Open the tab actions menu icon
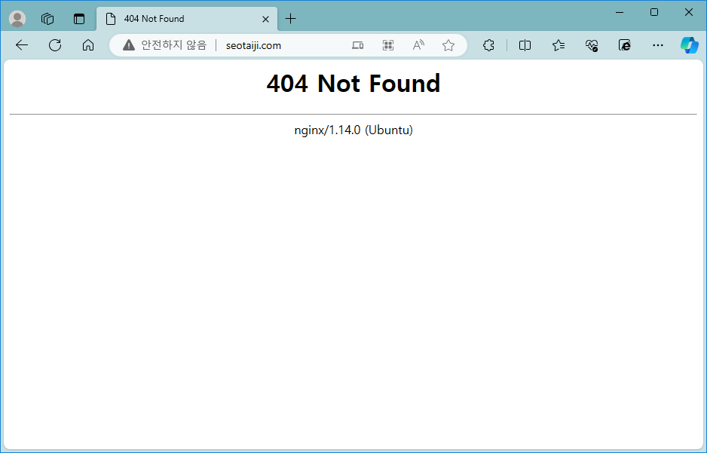 click(79, 19)
